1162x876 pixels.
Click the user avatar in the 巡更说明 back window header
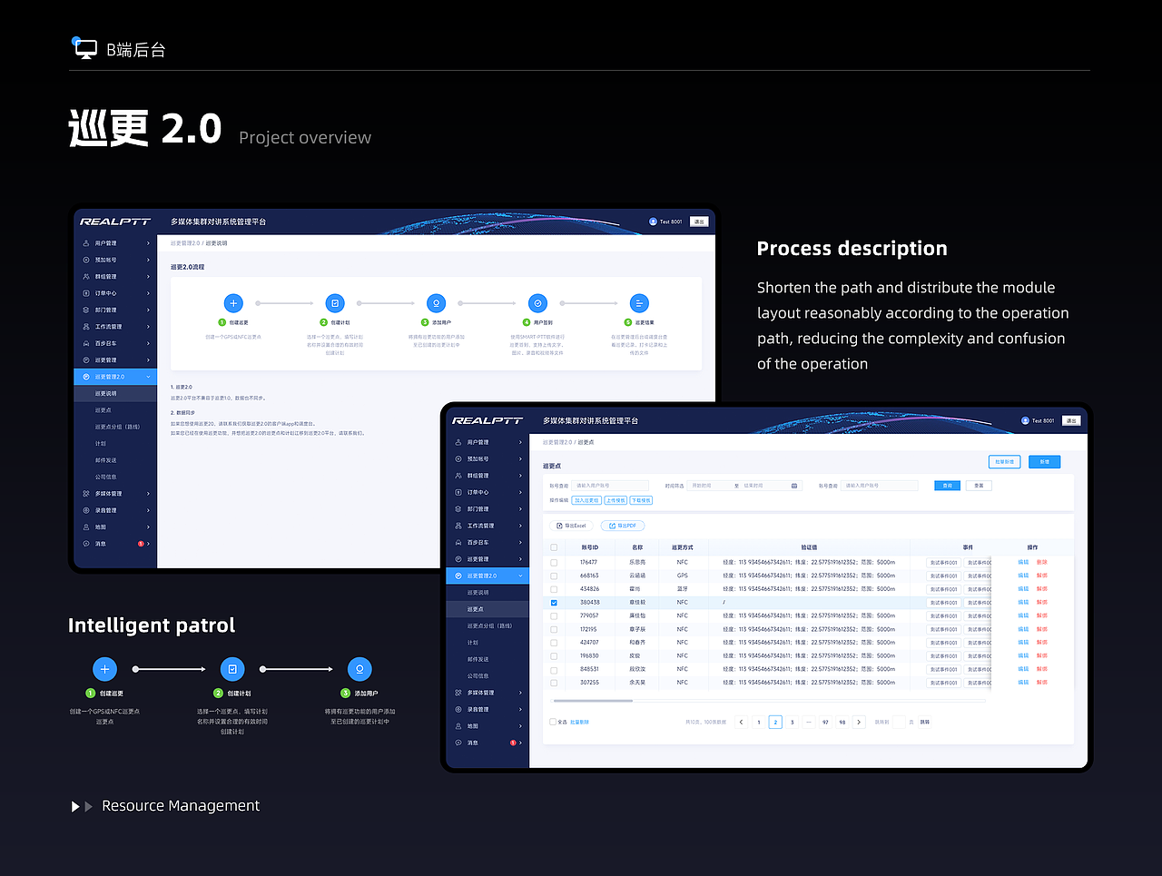coord(653,221)
